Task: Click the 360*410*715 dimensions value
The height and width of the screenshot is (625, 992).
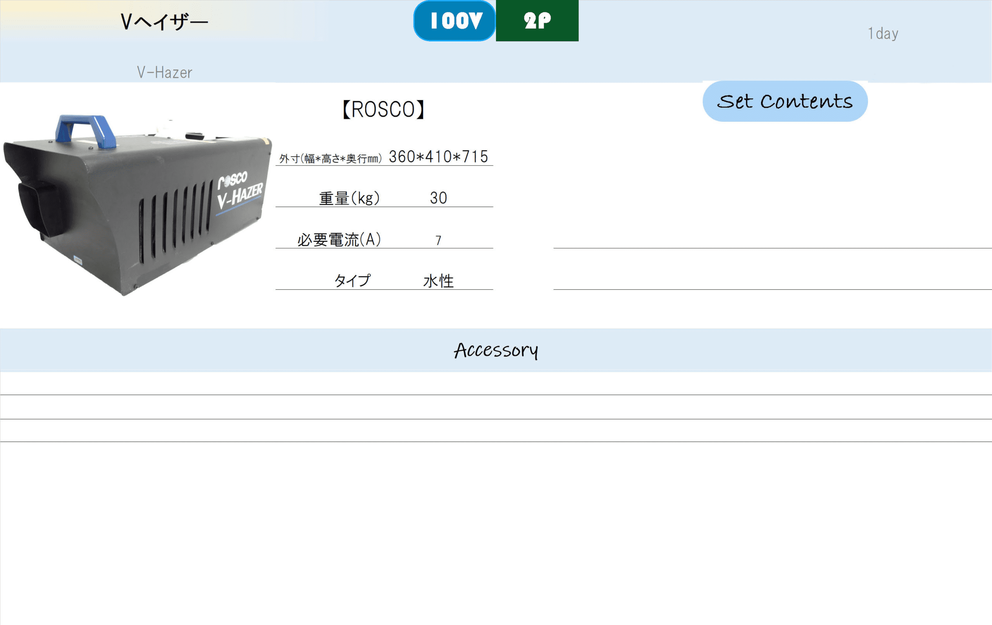Action: 438,157
